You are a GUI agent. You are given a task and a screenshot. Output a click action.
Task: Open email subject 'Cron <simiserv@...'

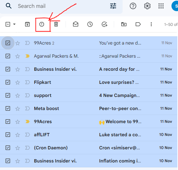click(x=120, y=148)
